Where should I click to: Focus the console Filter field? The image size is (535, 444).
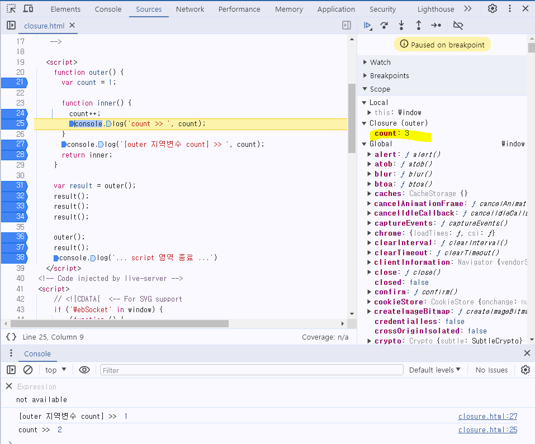[252, 370]
